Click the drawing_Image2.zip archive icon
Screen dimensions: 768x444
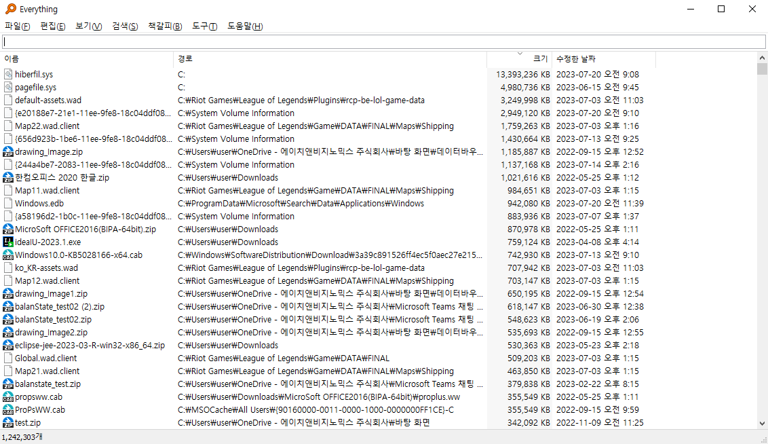pos(8,332)
